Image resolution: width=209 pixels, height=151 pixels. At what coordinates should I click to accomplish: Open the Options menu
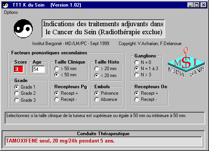tap(11, 12)
